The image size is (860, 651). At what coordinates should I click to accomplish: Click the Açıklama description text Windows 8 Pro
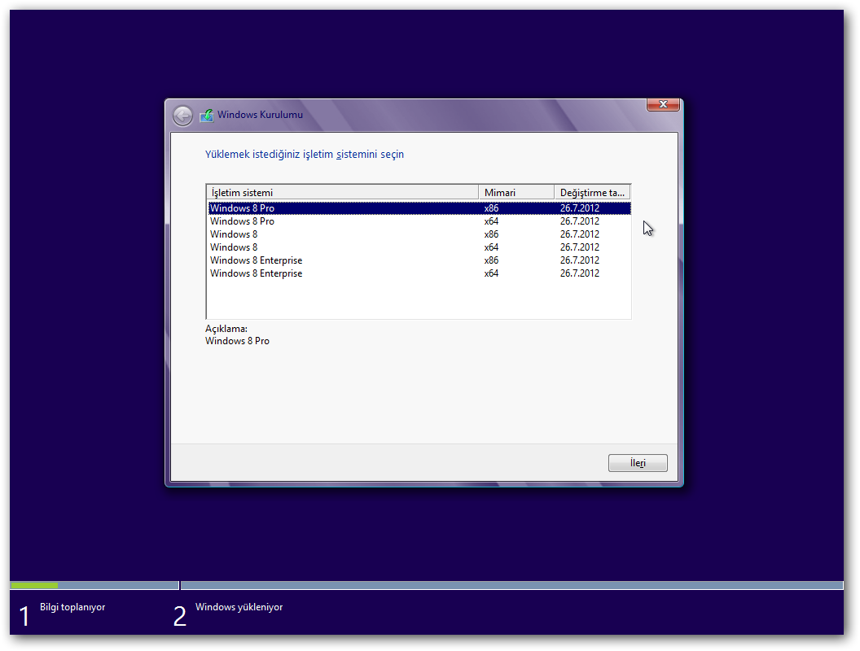coord(237,341)
